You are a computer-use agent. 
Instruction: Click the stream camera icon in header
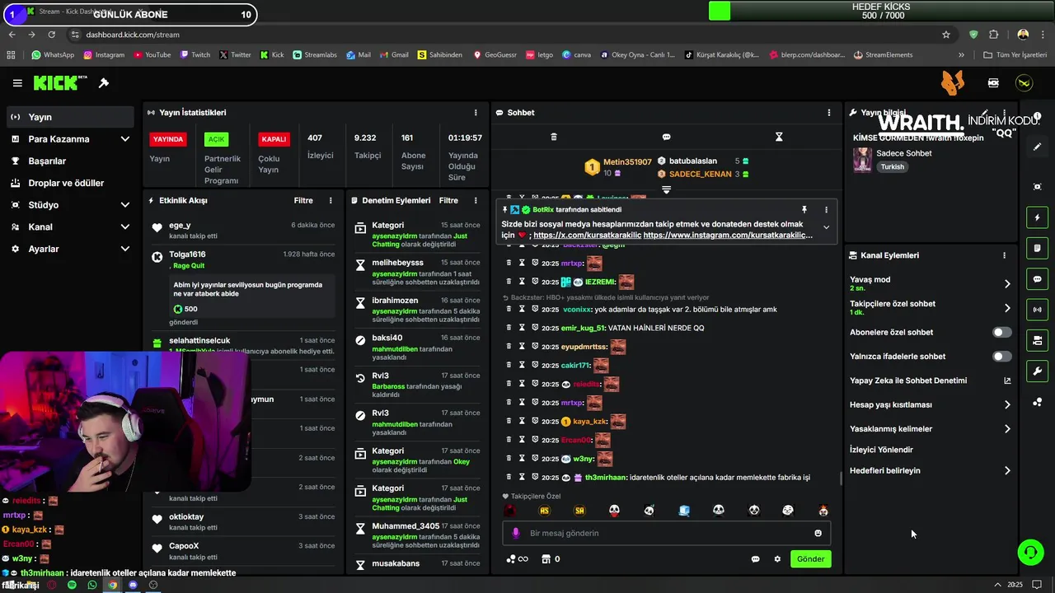(993, 83)
